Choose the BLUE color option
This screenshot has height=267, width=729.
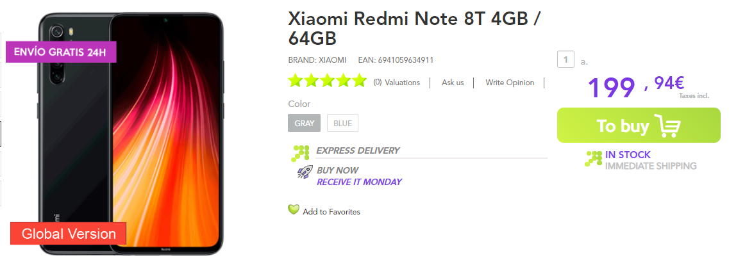click(x=342, y=123)
